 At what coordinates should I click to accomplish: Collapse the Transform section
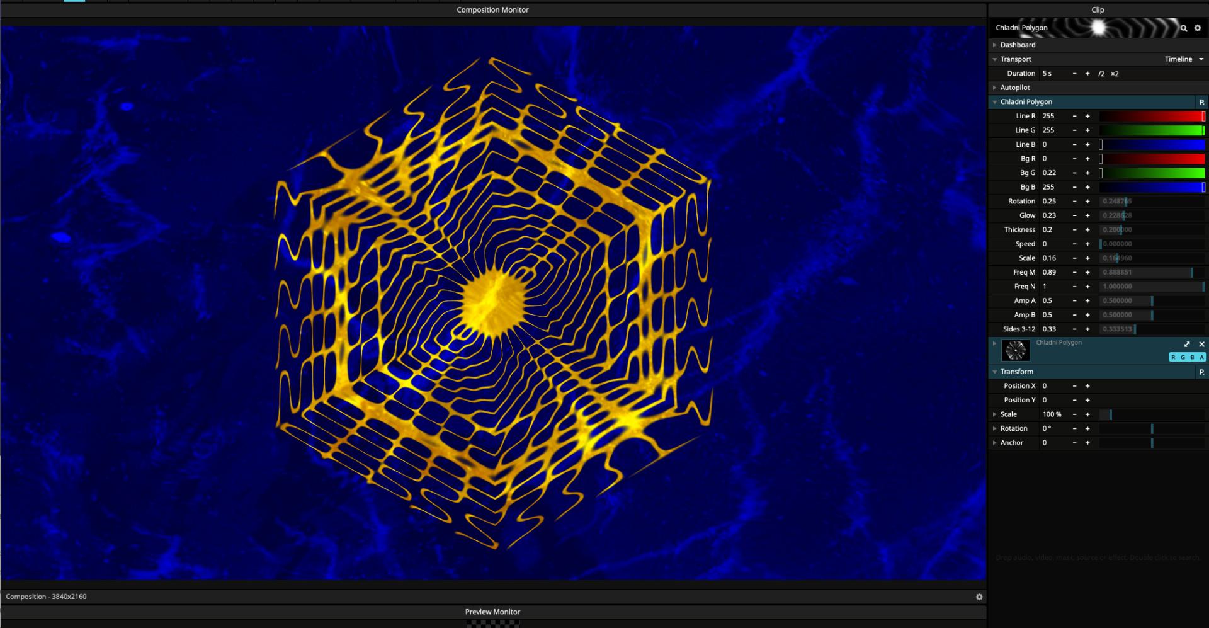(995, 372)
